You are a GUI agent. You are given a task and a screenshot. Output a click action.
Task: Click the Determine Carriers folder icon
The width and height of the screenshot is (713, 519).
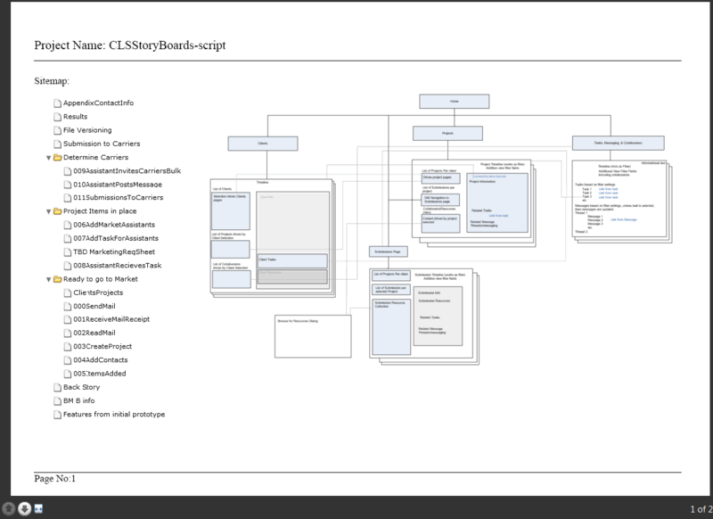57,157
